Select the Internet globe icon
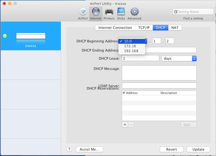This screenshot has width=216, height=156. coord(96,12)
